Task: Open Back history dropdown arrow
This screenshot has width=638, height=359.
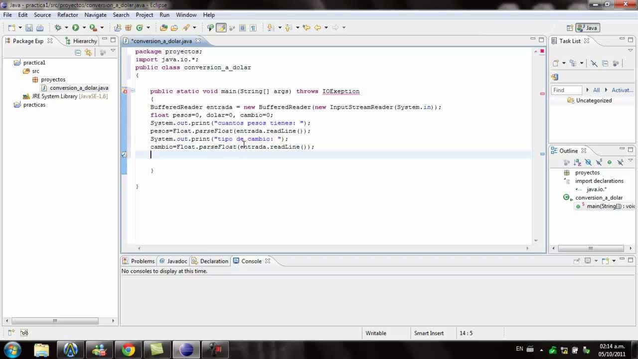Action: point(326,28)
